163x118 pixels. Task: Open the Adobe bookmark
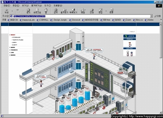(x=149, y=20)
